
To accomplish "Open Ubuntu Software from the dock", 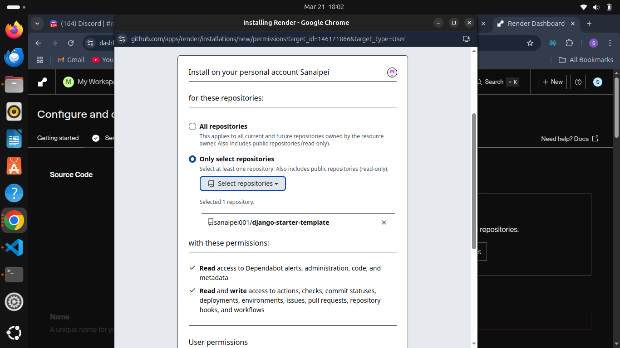I will [14, 166].
